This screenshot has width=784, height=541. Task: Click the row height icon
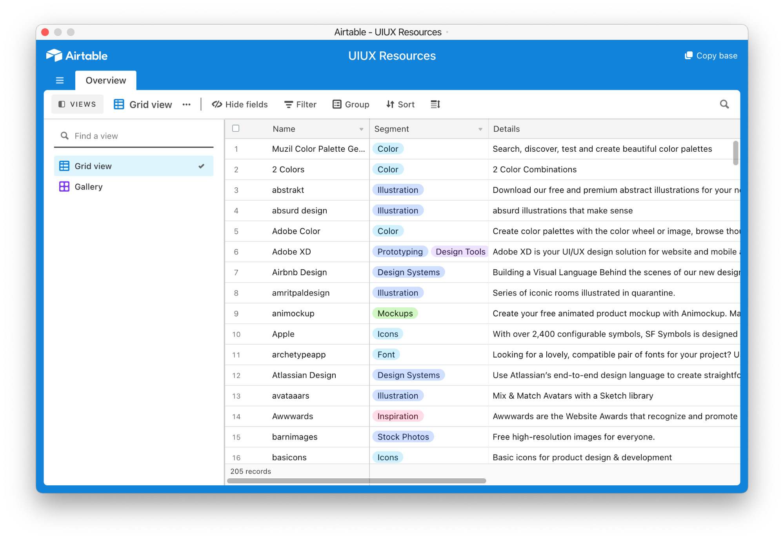tap(435, 104)
